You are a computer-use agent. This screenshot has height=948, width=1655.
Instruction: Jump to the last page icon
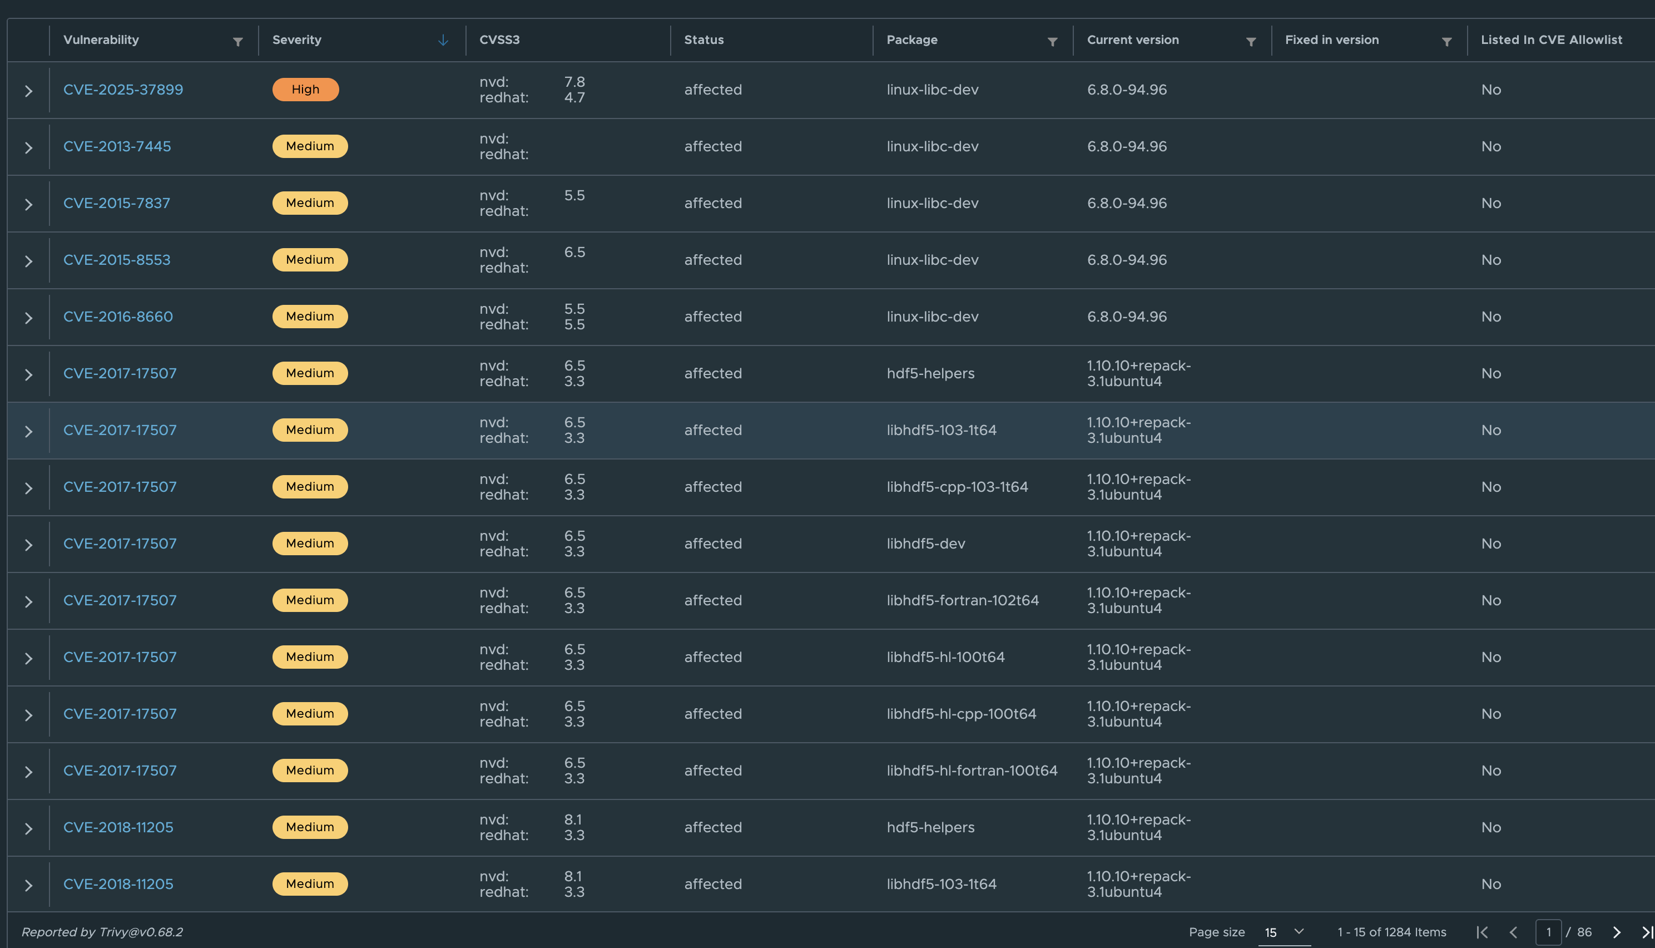pyautogui.click(x=1647, y=932)
